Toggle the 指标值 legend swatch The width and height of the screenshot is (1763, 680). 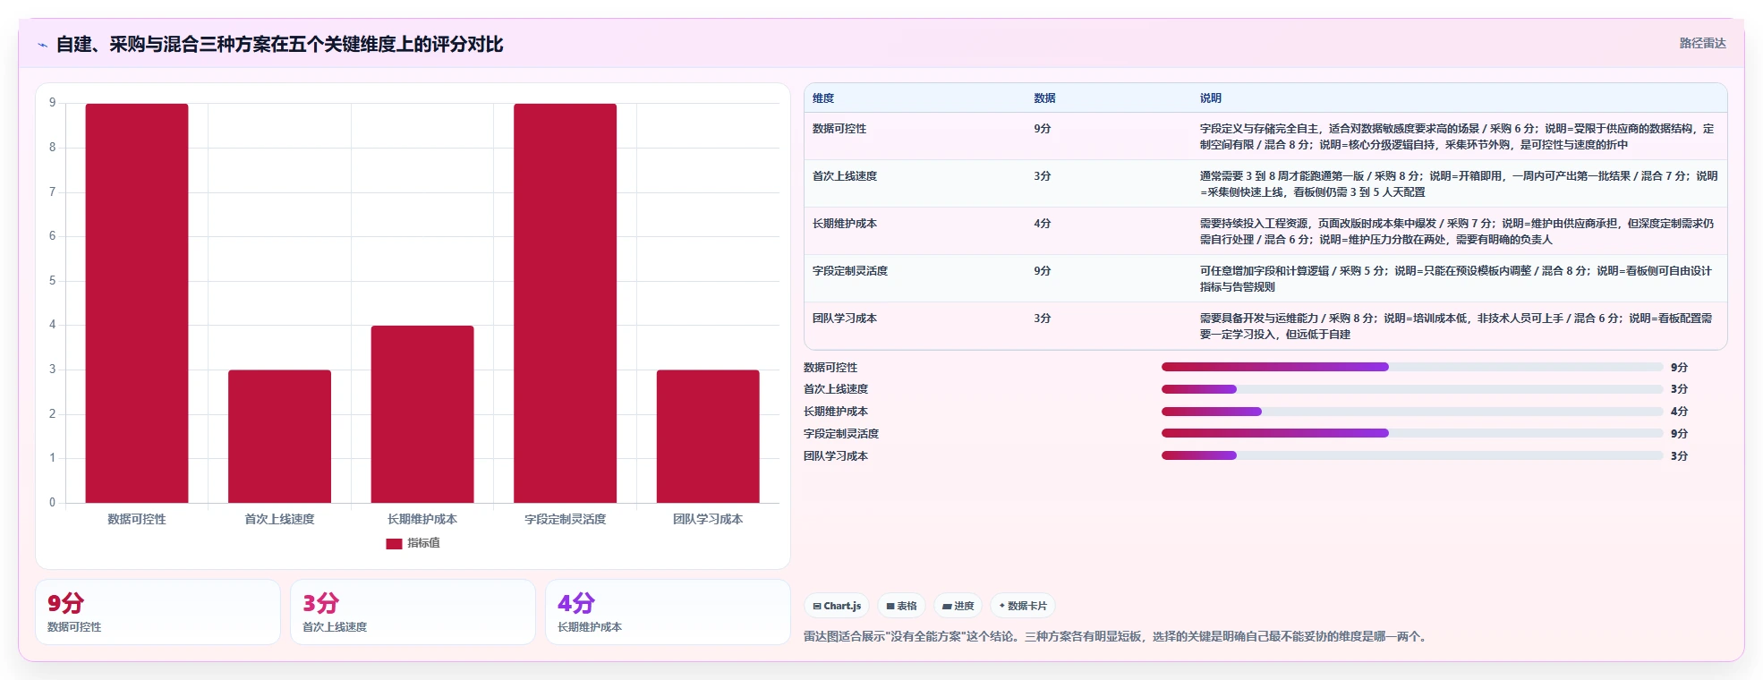tap(394, 543)
